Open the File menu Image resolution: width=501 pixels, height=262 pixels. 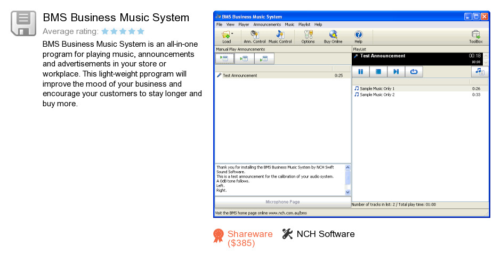click(219, 24)
